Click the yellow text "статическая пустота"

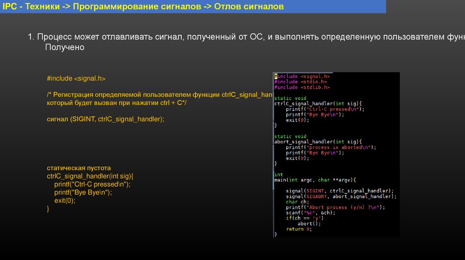tap(79, 168)
